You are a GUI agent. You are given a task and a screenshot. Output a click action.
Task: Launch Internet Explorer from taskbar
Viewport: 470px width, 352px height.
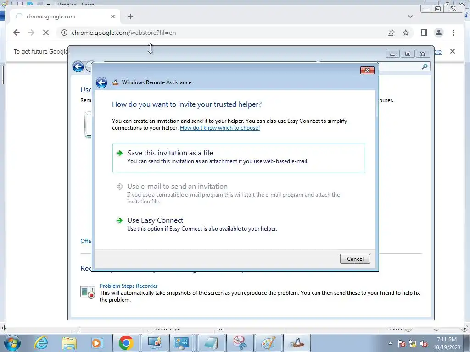41,343
